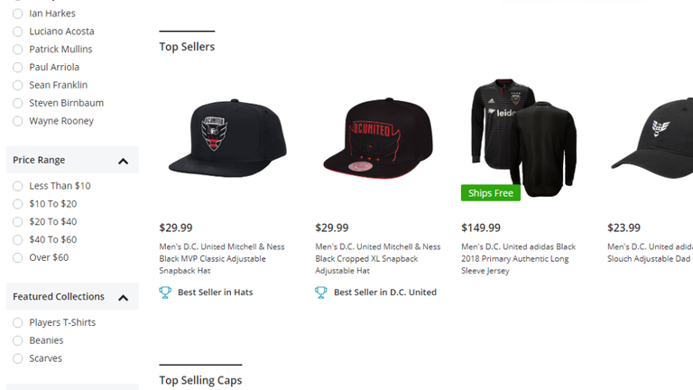Click the green Ships Free badge

[x=490, y=193]
